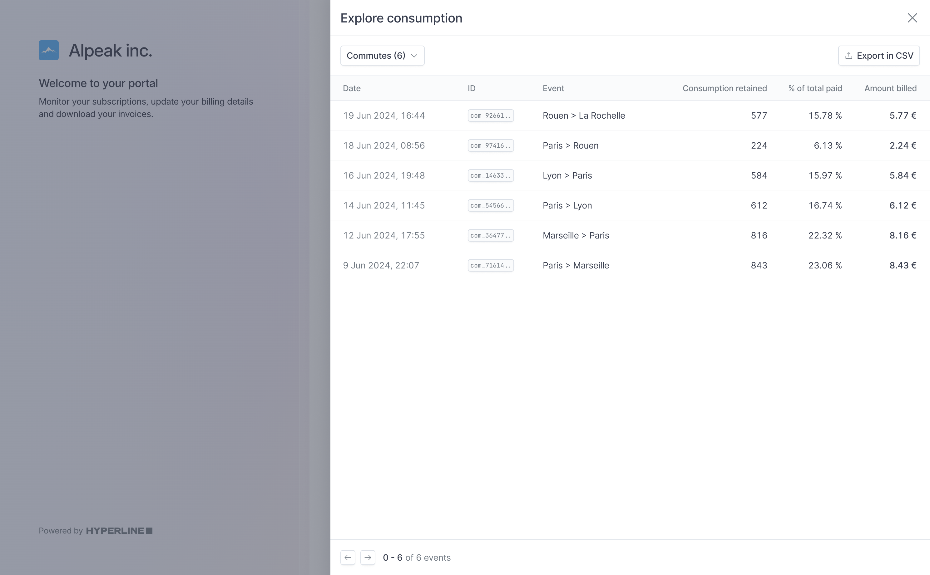The image size is (930, 575).
Task: Select the Paris > Marseille event
Action: 576,265
